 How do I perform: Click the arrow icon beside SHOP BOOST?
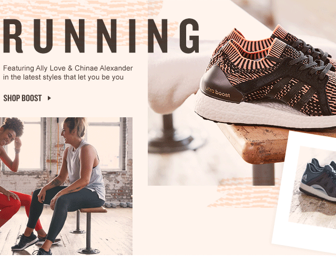(x=49, y=98)
